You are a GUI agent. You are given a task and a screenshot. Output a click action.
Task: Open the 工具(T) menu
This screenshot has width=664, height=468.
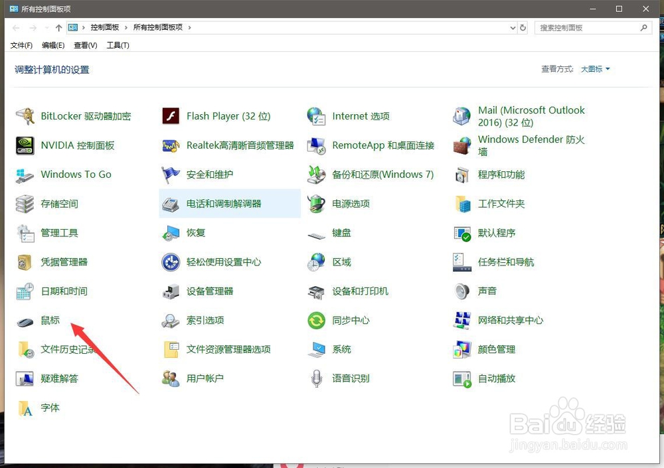click(118, 45)
